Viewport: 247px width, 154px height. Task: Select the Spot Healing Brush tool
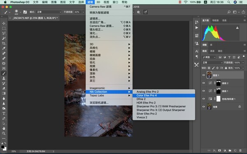pyautogui.click(x=4, y=53)
